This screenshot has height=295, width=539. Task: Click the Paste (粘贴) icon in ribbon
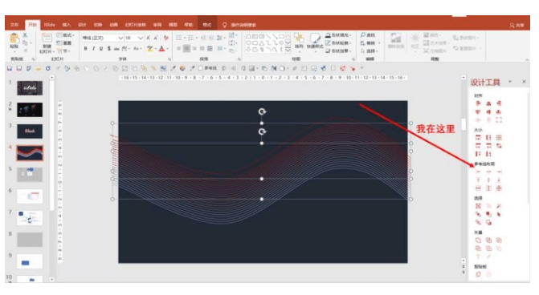point(14,41)
